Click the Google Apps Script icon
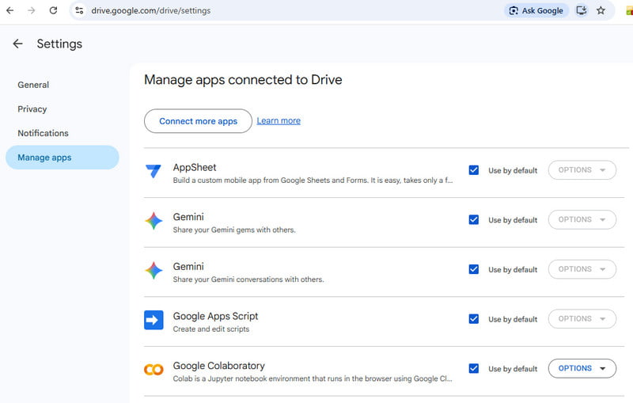The width and height of the screenshot is (633, 403). 154,320
